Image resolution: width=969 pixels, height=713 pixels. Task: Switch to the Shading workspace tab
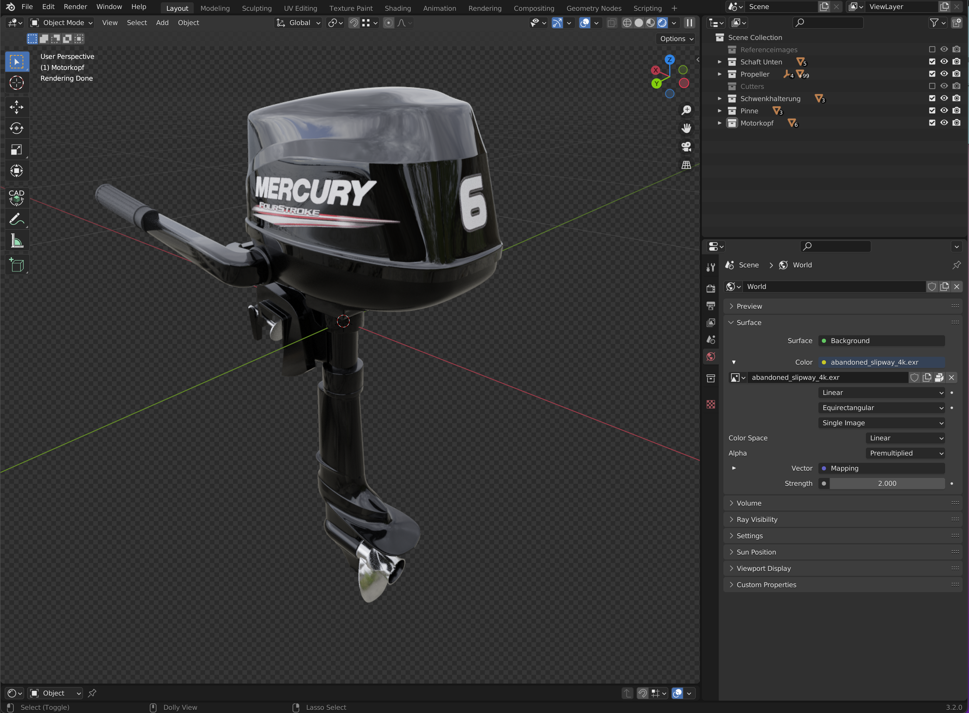pos(397,8)
